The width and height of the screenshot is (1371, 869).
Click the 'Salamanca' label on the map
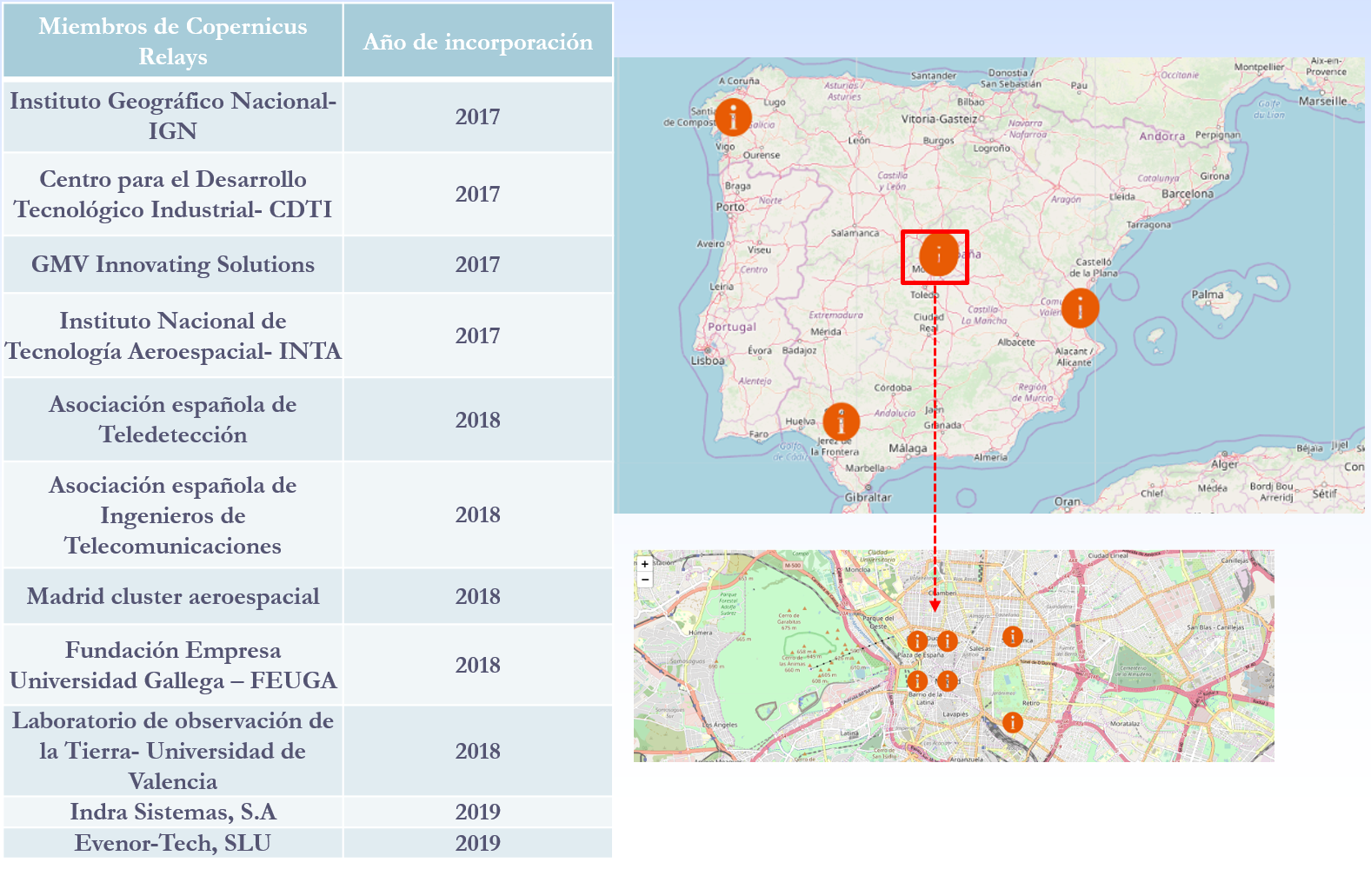[x=855, y=233]
